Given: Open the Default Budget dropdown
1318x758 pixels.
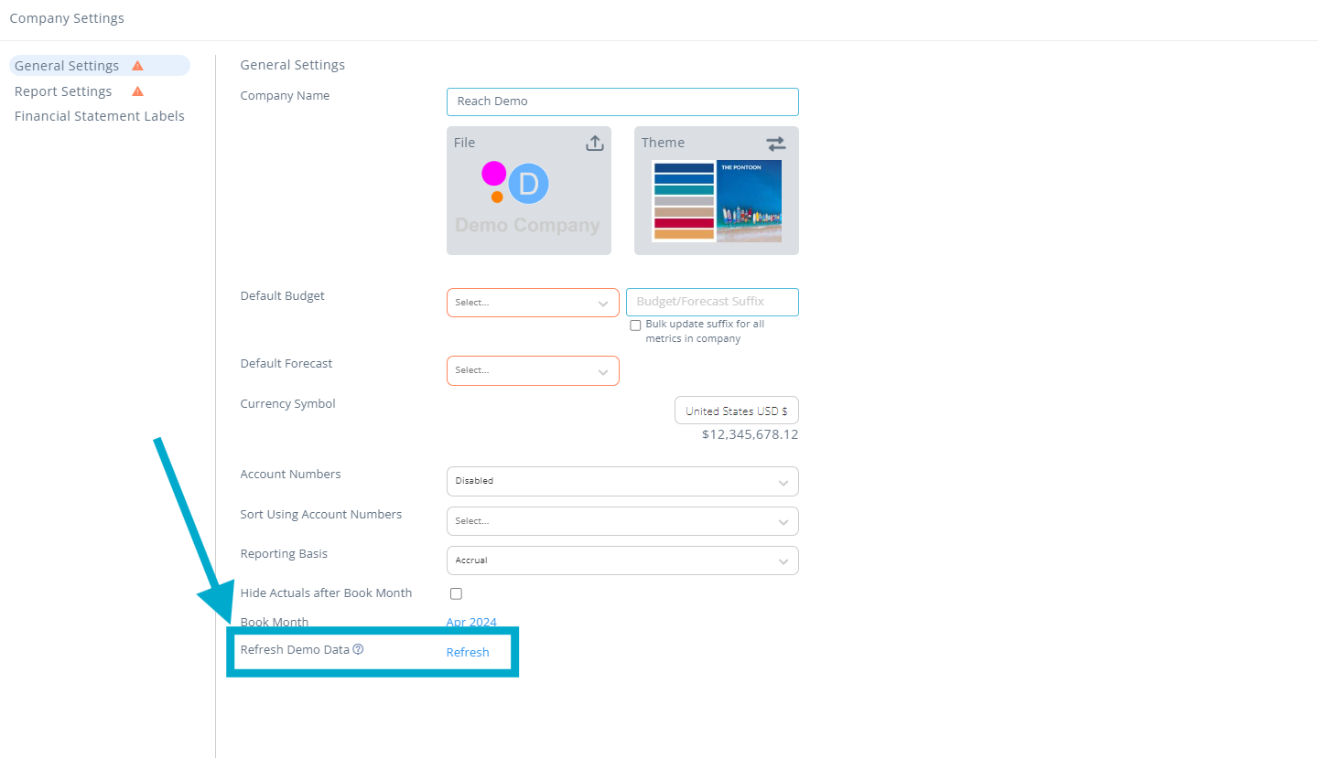Looking at the screenshot, I should coord(532,303).
